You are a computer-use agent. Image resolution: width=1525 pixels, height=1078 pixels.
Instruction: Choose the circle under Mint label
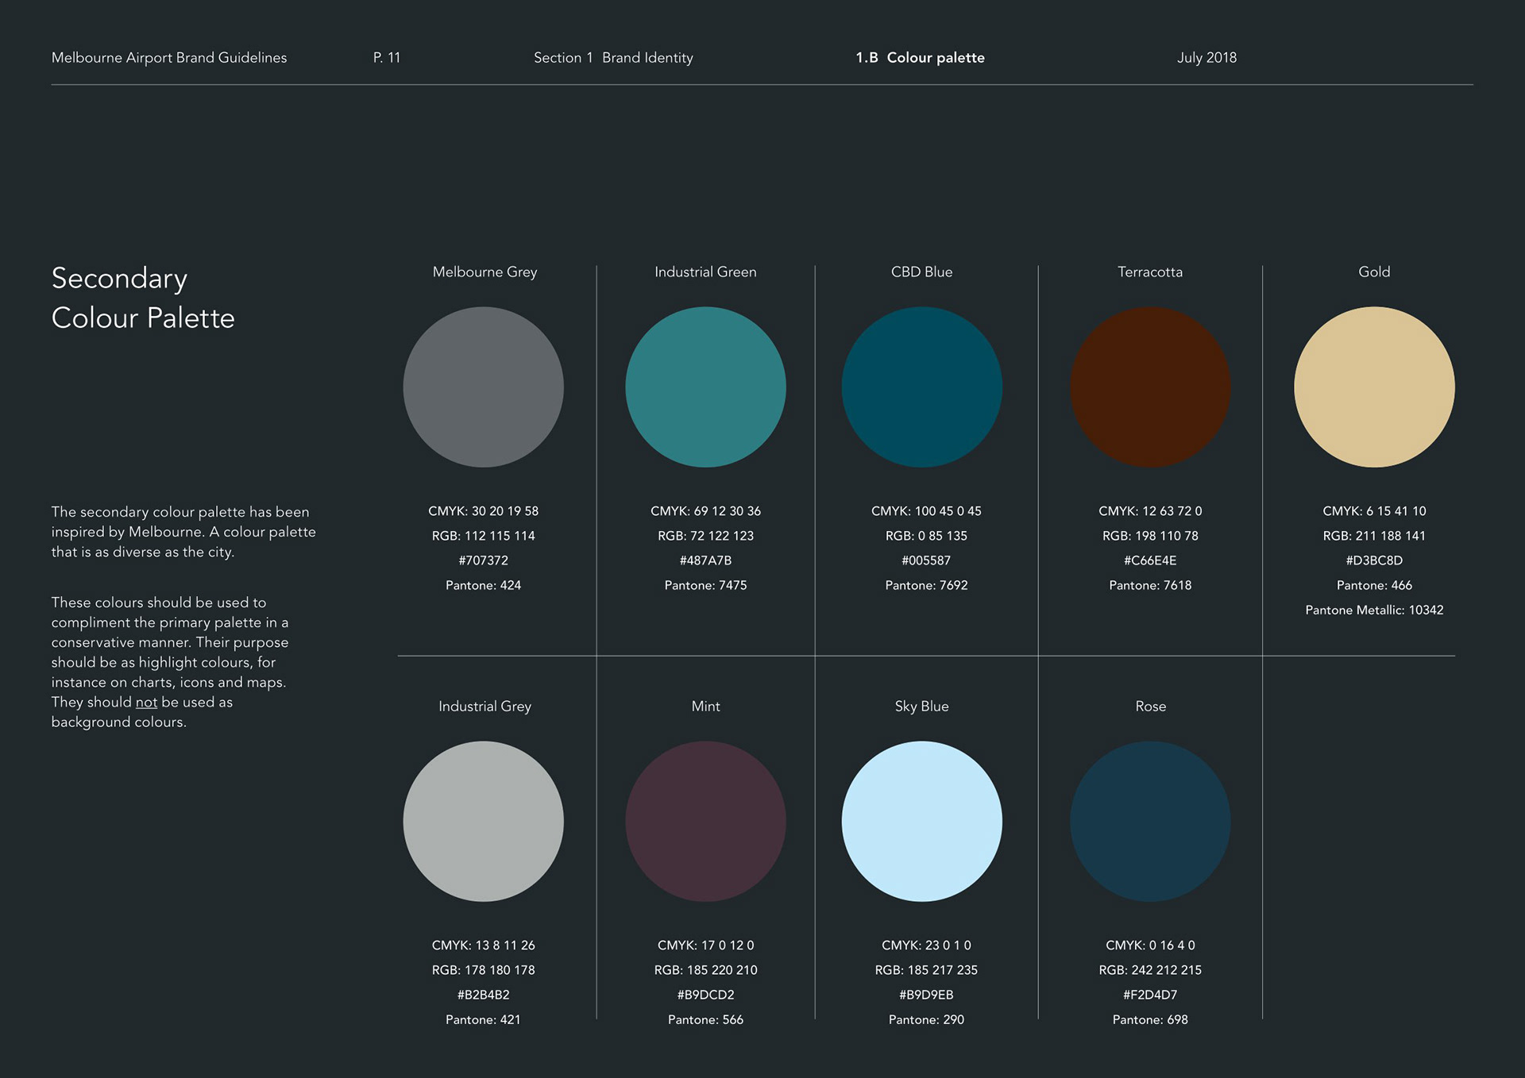point(705,822)
